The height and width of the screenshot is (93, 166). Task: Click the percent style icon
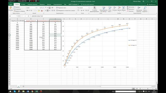click(81, 10)
